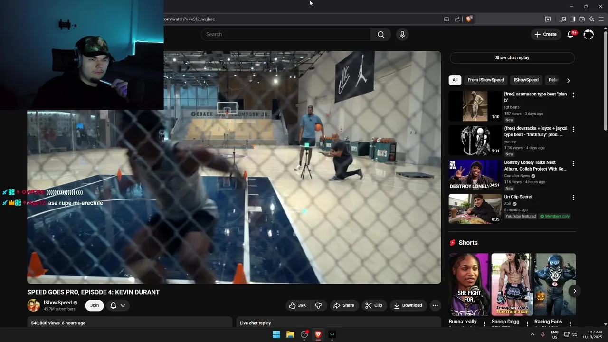This screenshot has height=342, width=608.
Task: Show hidden system tray icons chevron
Action: pyautogui.click(x=532, y=334)
